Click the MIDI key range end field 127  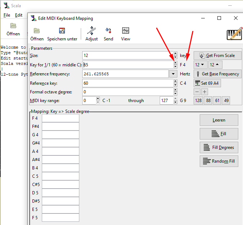167,101
